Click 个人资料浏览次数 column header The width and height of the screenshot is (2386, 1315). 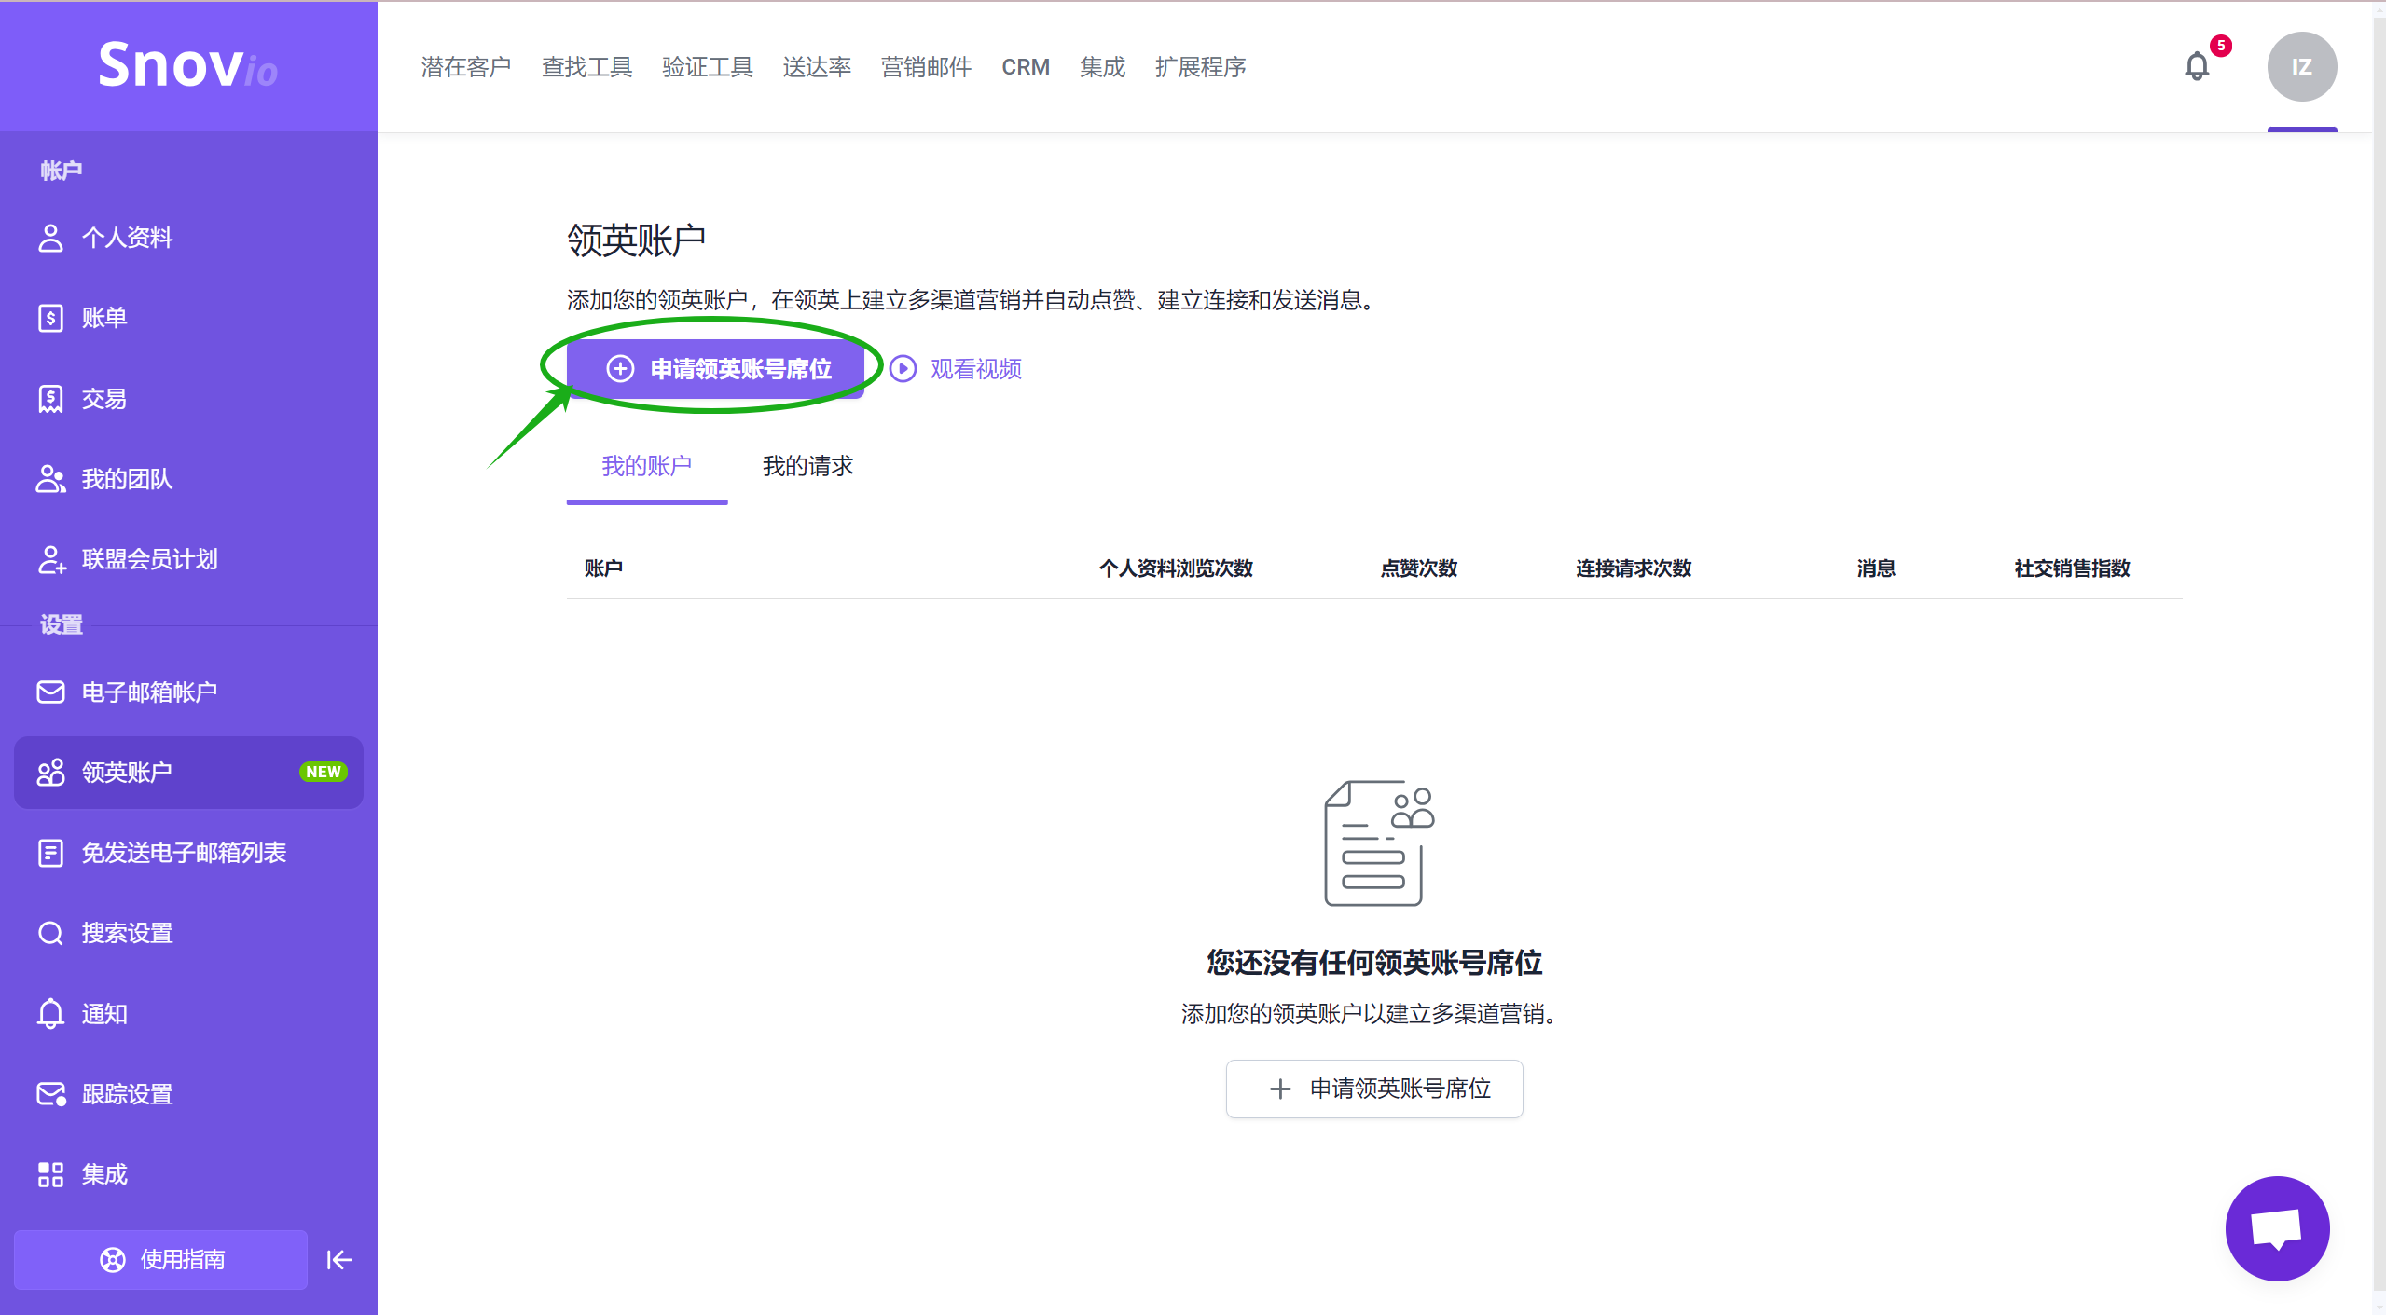pyautogui.click(x=1176, y=568)
